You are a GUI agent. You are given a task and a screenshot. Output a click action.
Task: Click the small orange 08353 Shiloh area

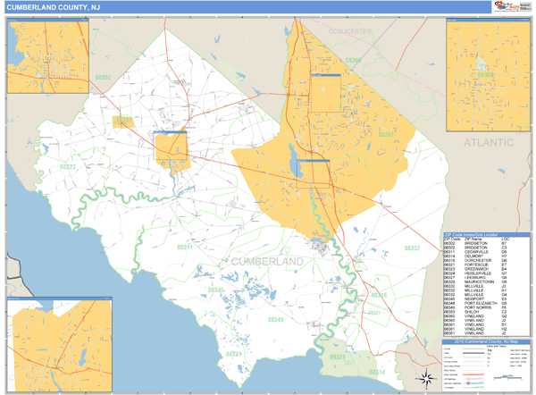(122, 120)
